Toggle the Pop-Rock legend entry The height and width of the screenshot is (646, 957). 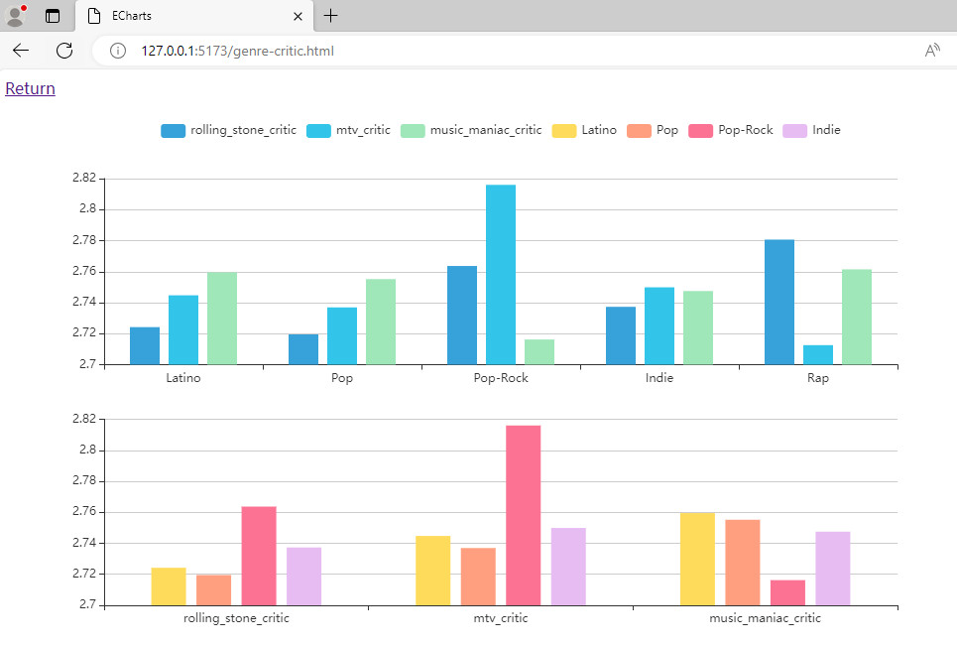point(732,130)
